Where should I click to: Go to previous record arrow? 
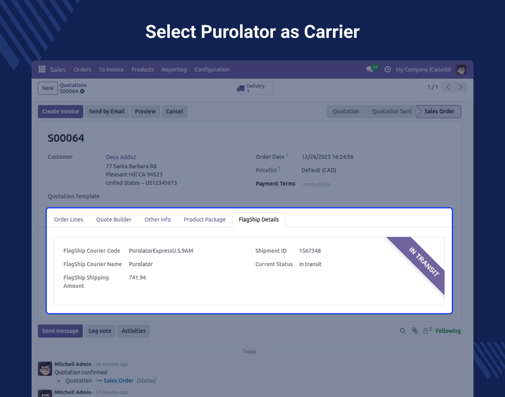tap(448, 87)
